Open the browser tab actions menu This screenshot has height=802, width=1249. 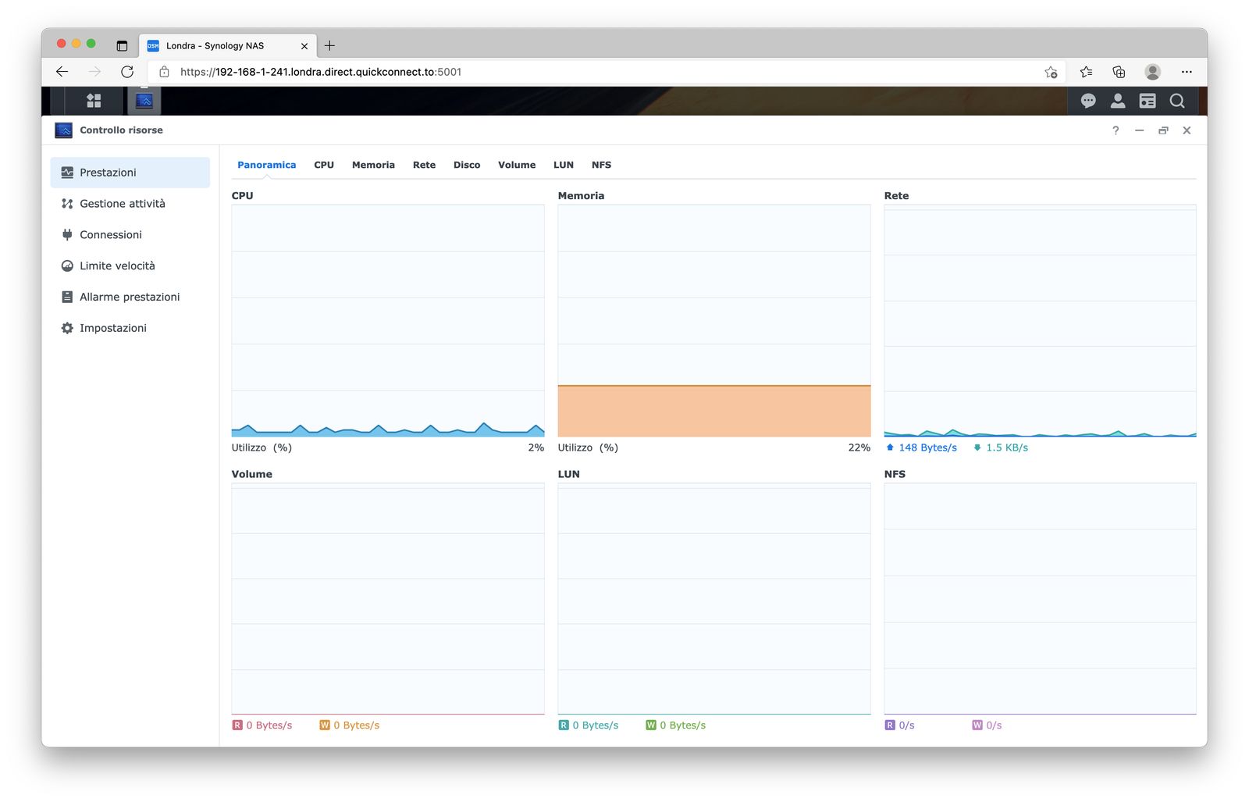point(122,46)
